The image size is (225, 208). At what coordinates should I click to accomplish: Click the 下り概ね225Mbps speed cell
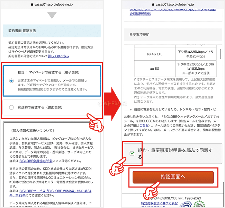tap(196, 54)
